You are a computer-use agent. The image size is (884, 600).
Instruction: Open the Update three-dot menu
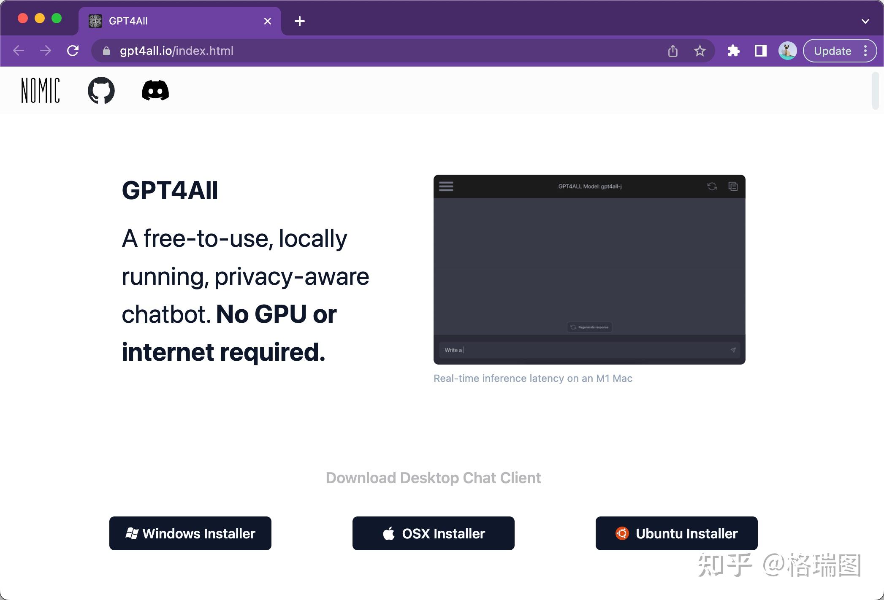point(865,51)
